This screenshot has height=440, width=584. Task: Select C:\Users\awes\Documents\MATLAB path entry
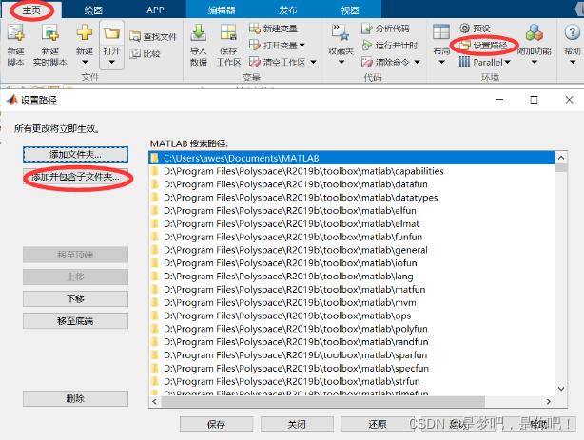coord(352,158)
